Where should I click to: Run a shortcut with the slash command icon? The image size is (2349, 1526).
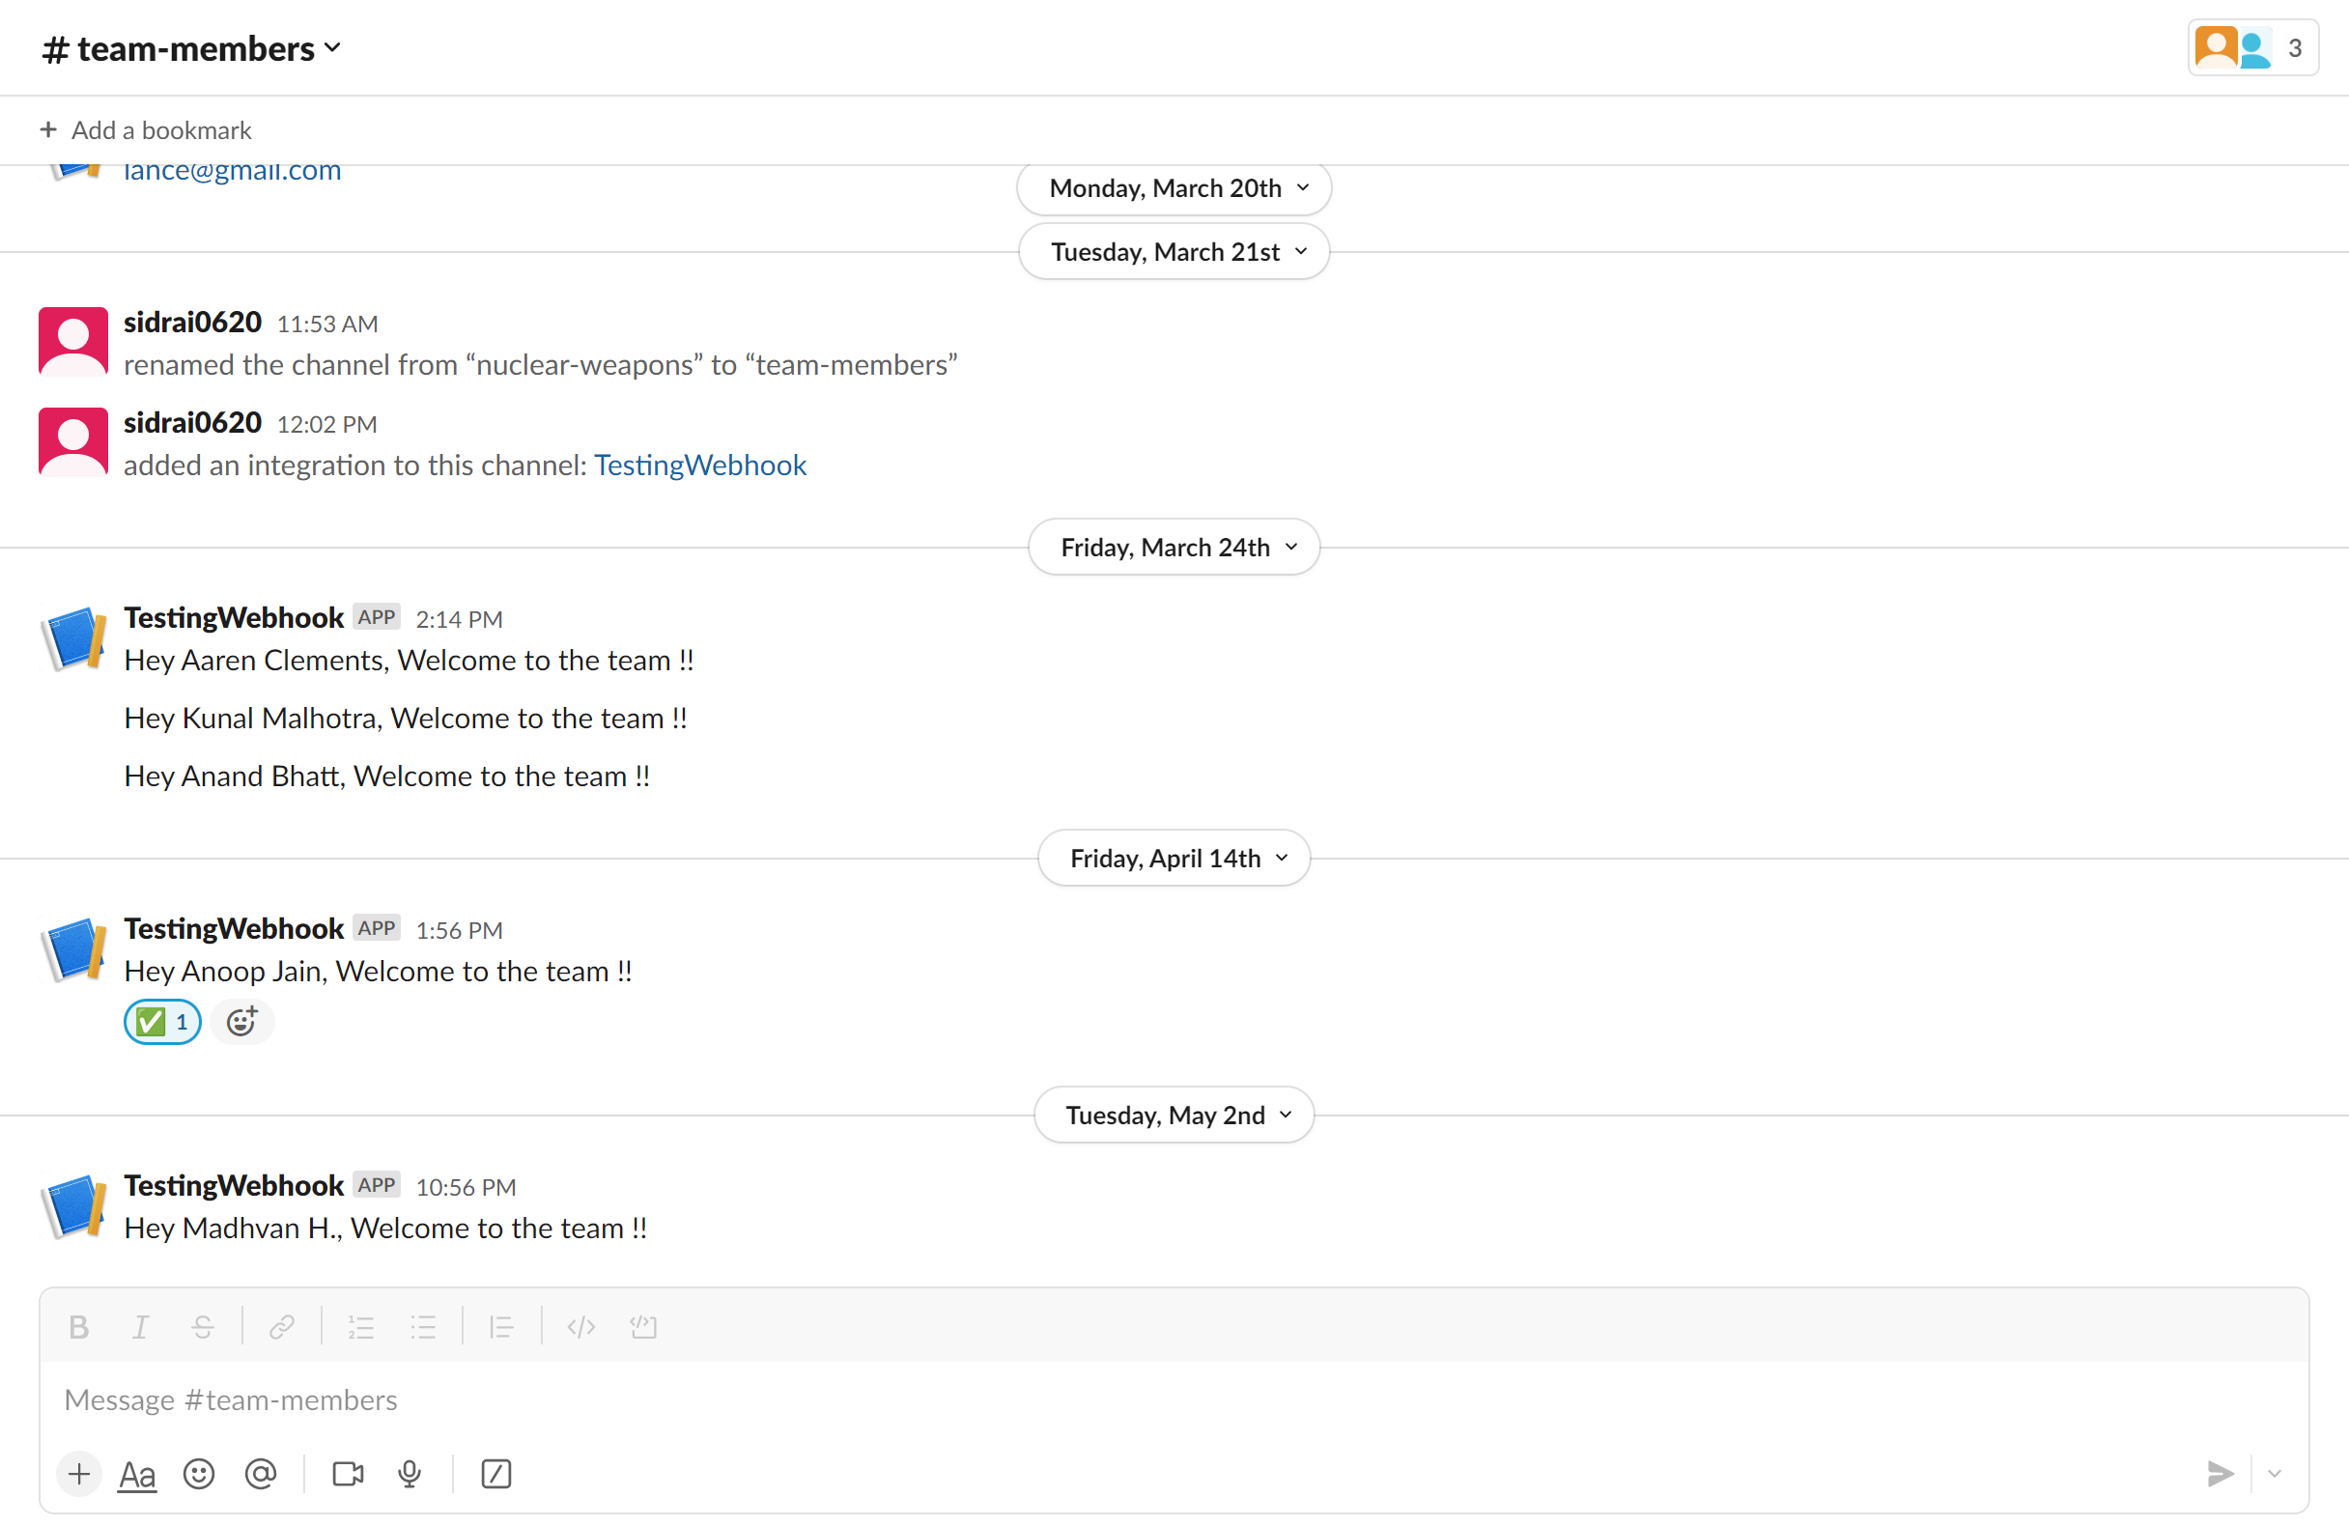click(x=495, y=1474)
